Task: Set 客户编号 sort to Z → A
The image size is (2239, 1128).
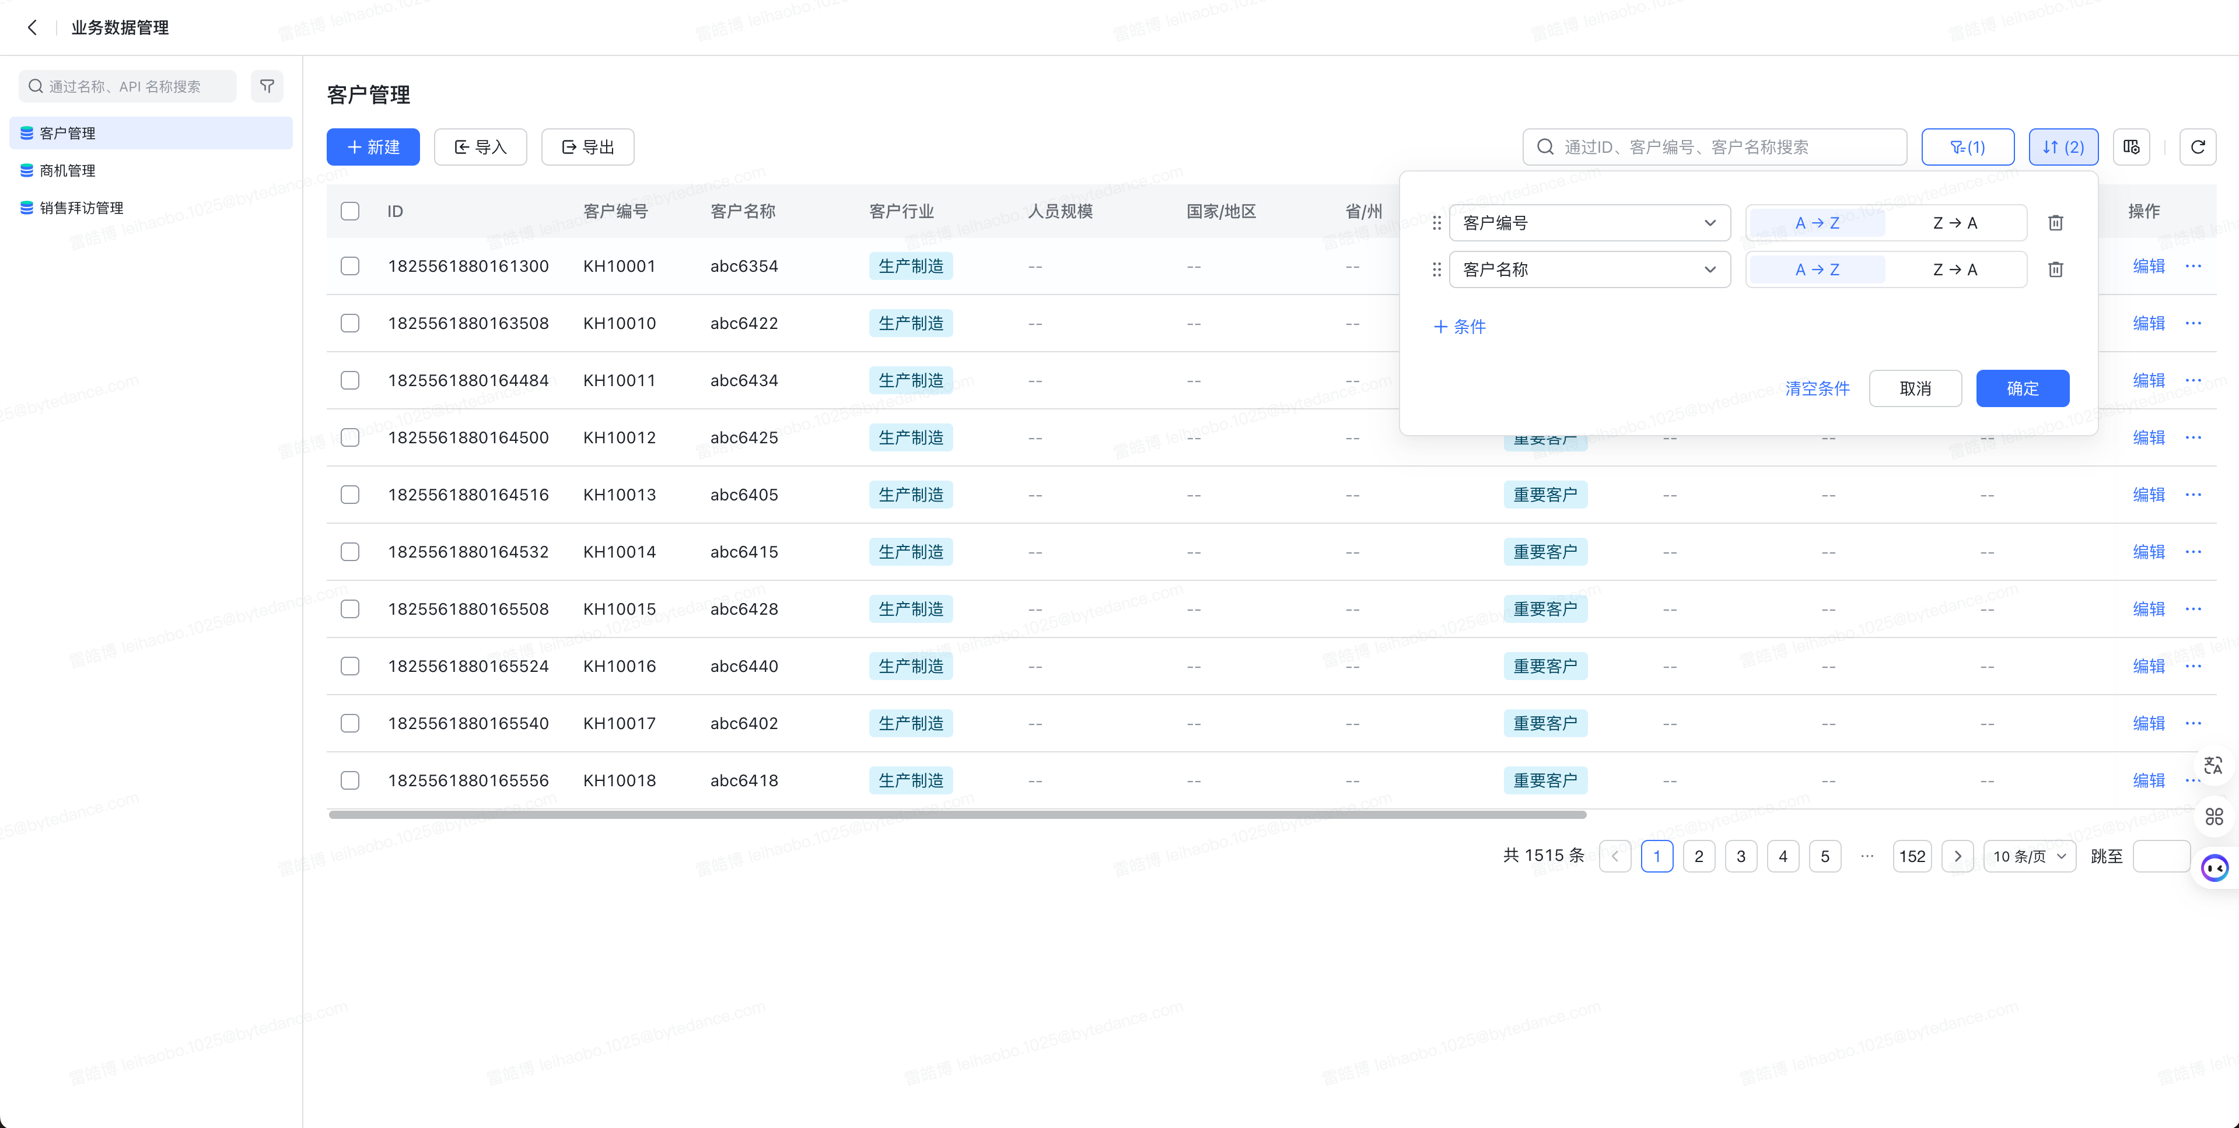Action: click(1955, 223)
